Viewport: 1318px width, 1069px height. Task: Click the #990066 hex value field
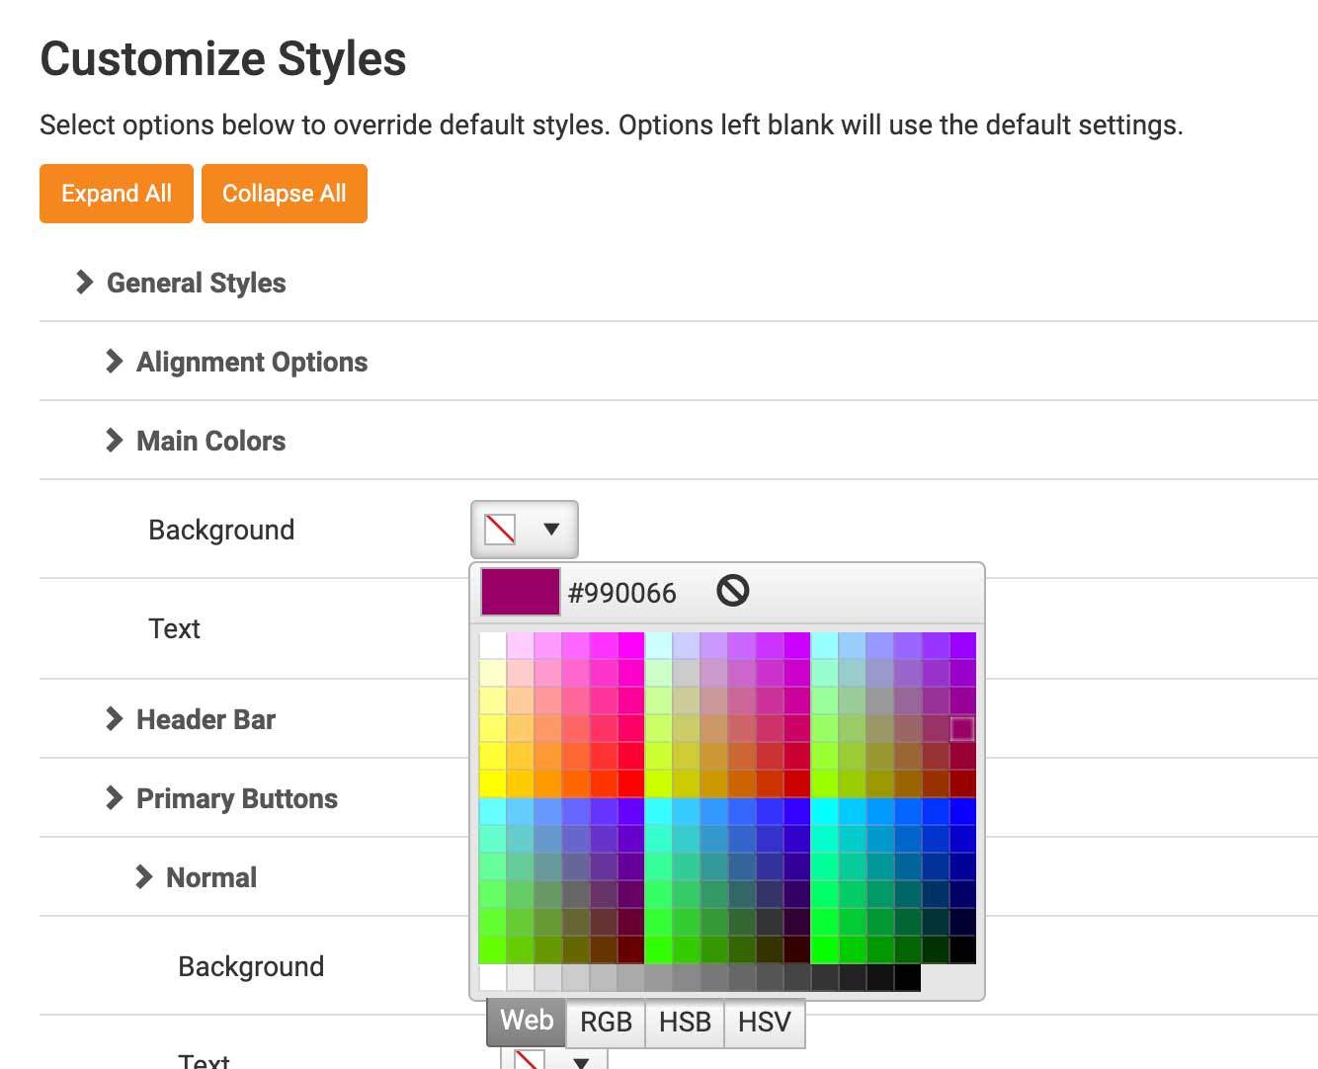[x=620, y=592]
